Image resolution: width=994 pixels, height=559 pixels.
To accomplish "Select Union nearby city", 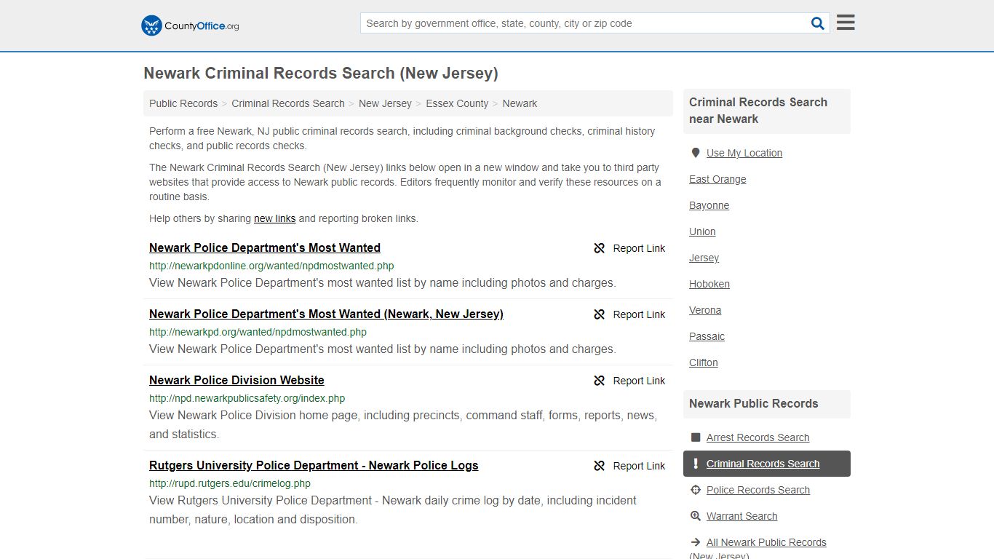I will tap(702, 231).
